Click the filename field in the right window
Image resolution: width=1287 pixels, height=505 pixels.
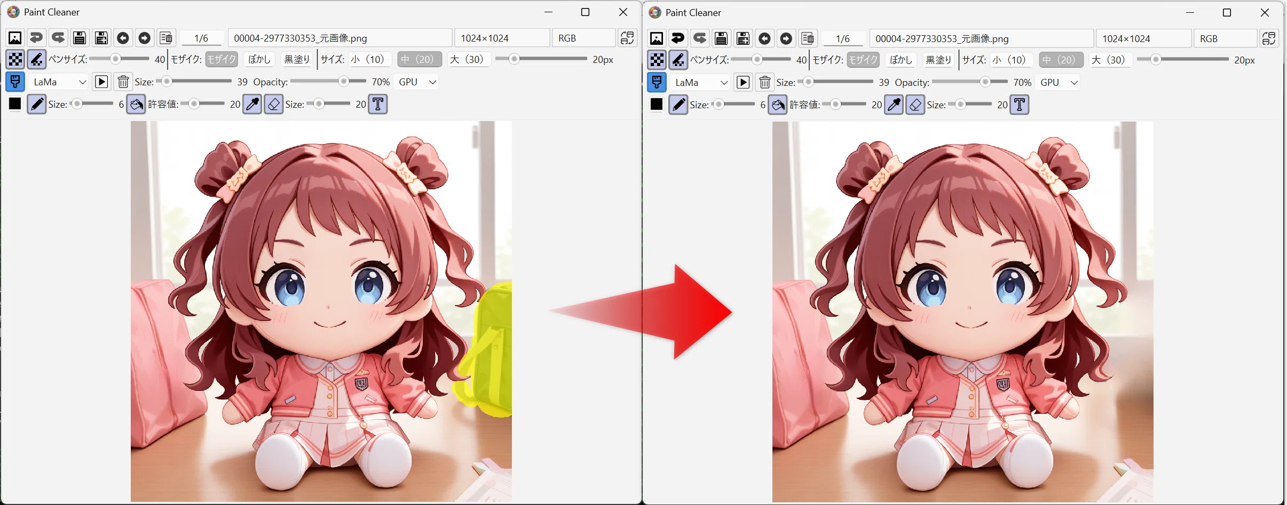[981, 38]
